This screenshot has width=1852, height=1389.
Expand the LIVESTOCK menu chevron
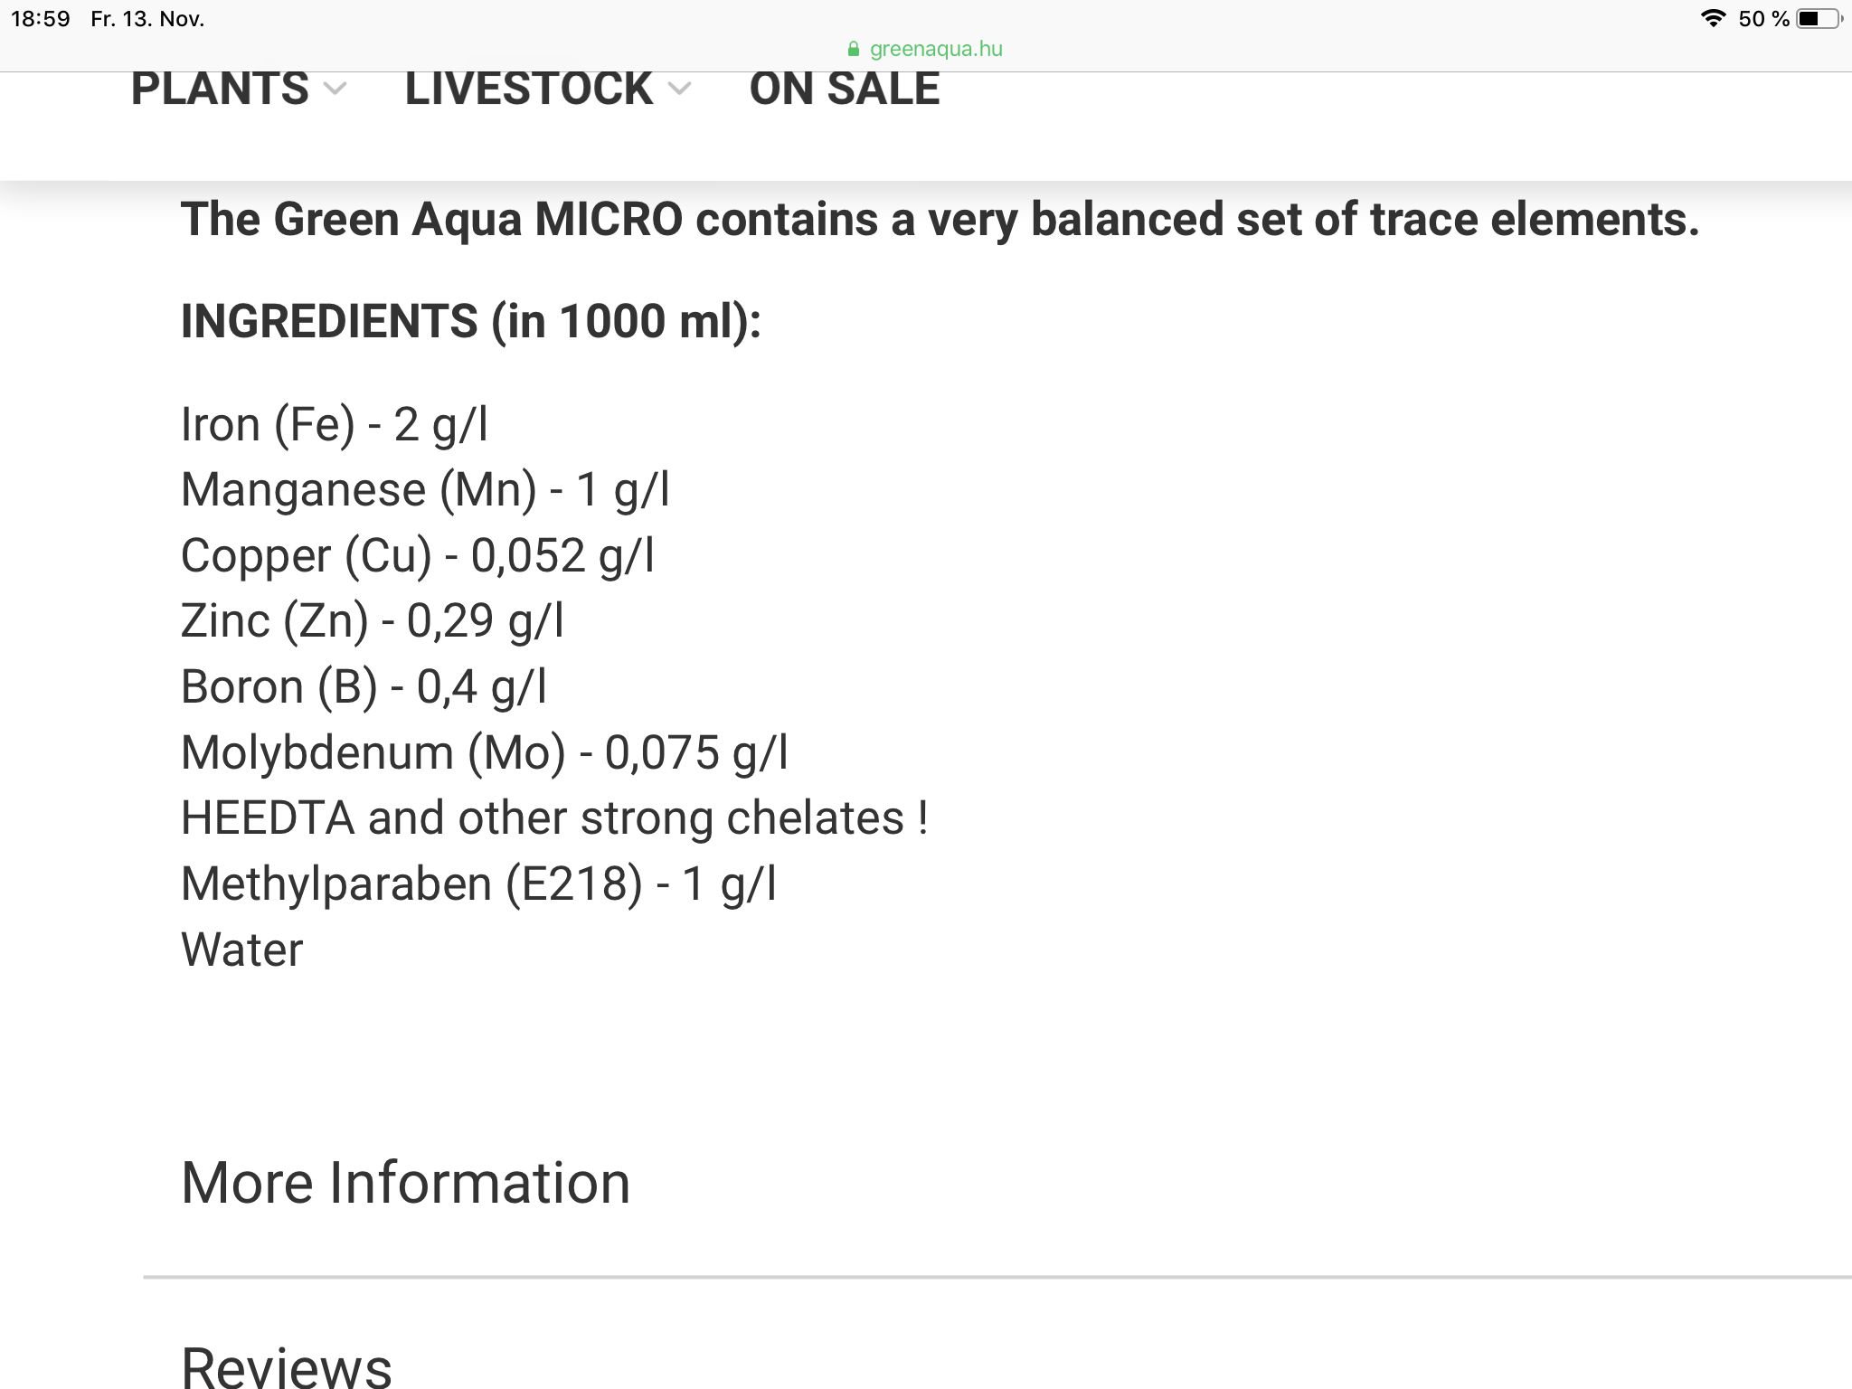[x=679, y=89]
